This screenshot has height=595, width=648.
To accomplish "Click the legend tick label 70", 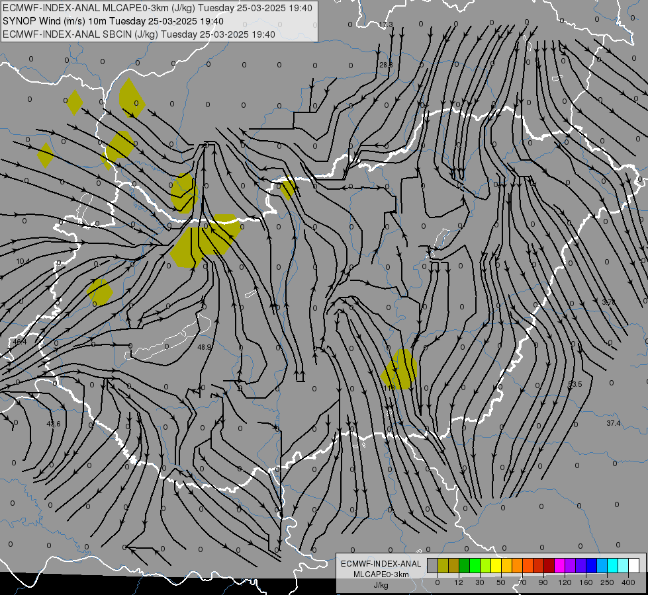I will [x=522, y=582].
